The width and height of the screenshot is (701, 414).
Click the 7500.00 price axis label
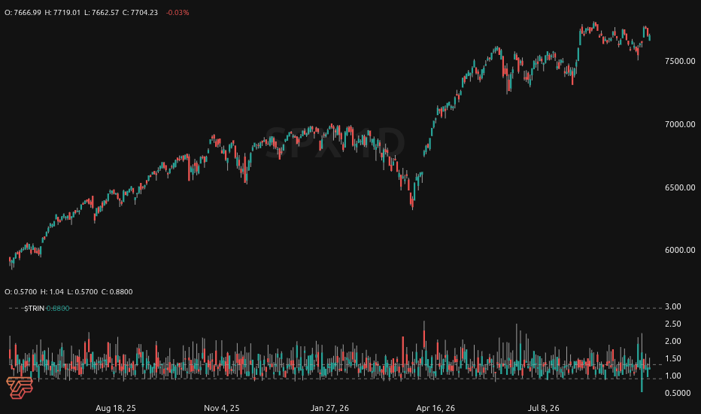[x=680, y=61]
